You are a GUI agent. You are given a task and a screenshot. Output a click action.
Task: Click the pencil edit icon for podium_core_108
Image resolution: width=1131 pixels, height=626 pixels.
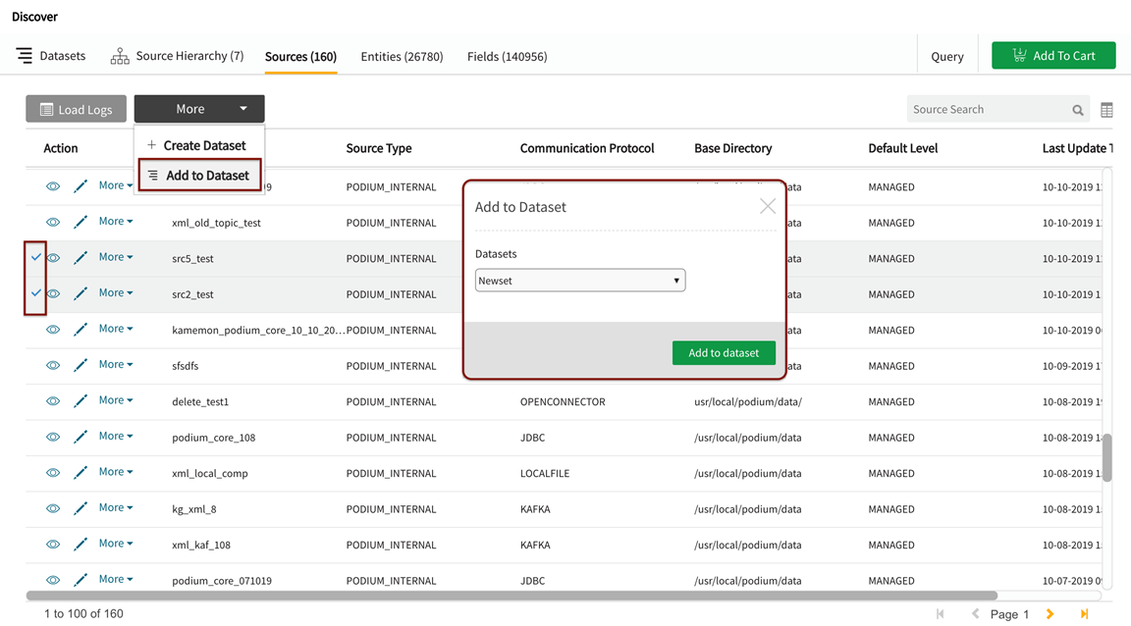(81, 438)
